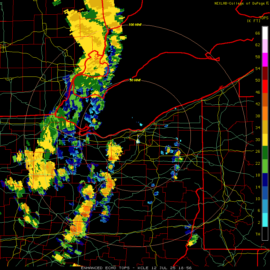
Task: Pick the light orange legend swatch
Action: coord(265,113)
